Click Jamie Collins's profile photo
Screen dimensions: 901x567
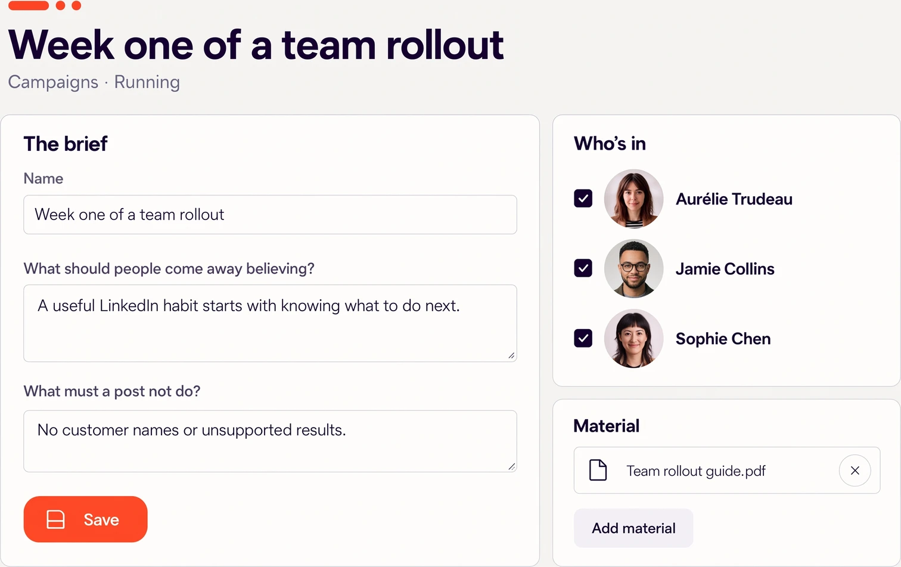pyautogui.click(x=633, y=268)
